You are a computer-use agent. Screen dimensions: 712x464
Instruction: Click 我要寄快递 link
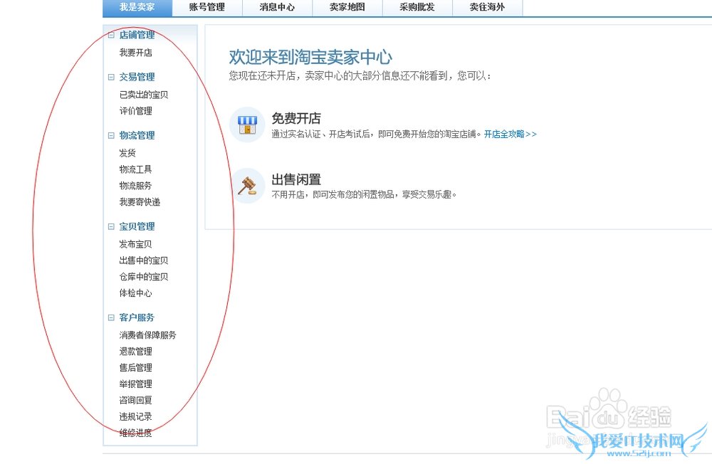(x=140, y=202)
